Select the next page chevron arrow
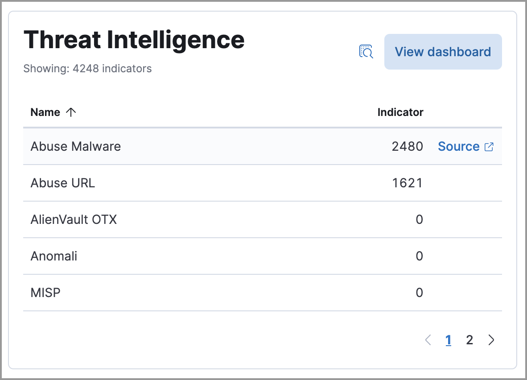 coord(491,340)
